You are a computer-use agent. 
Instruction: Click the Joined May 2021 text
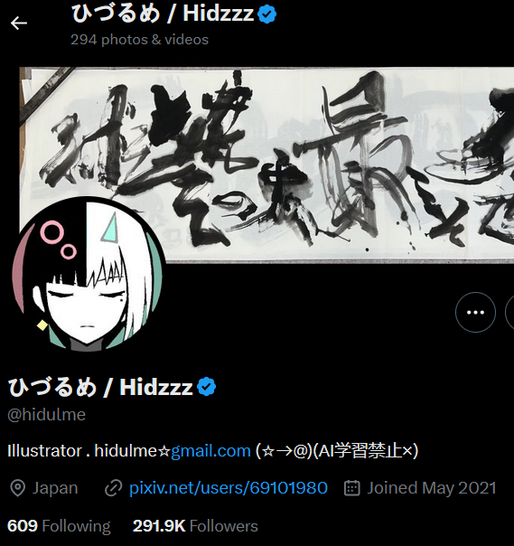pos(432,488)
